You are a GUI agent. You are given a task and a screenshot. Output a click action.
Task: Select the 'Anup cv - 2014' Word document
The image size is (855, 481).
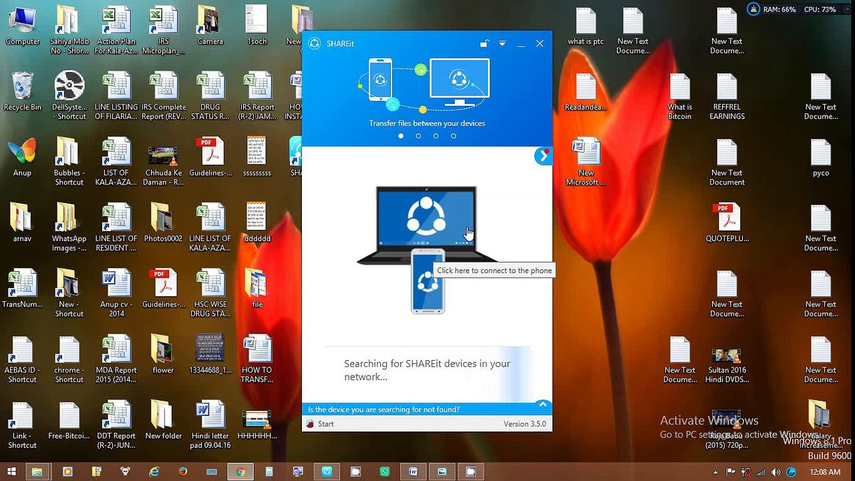(x=116, y=293)
